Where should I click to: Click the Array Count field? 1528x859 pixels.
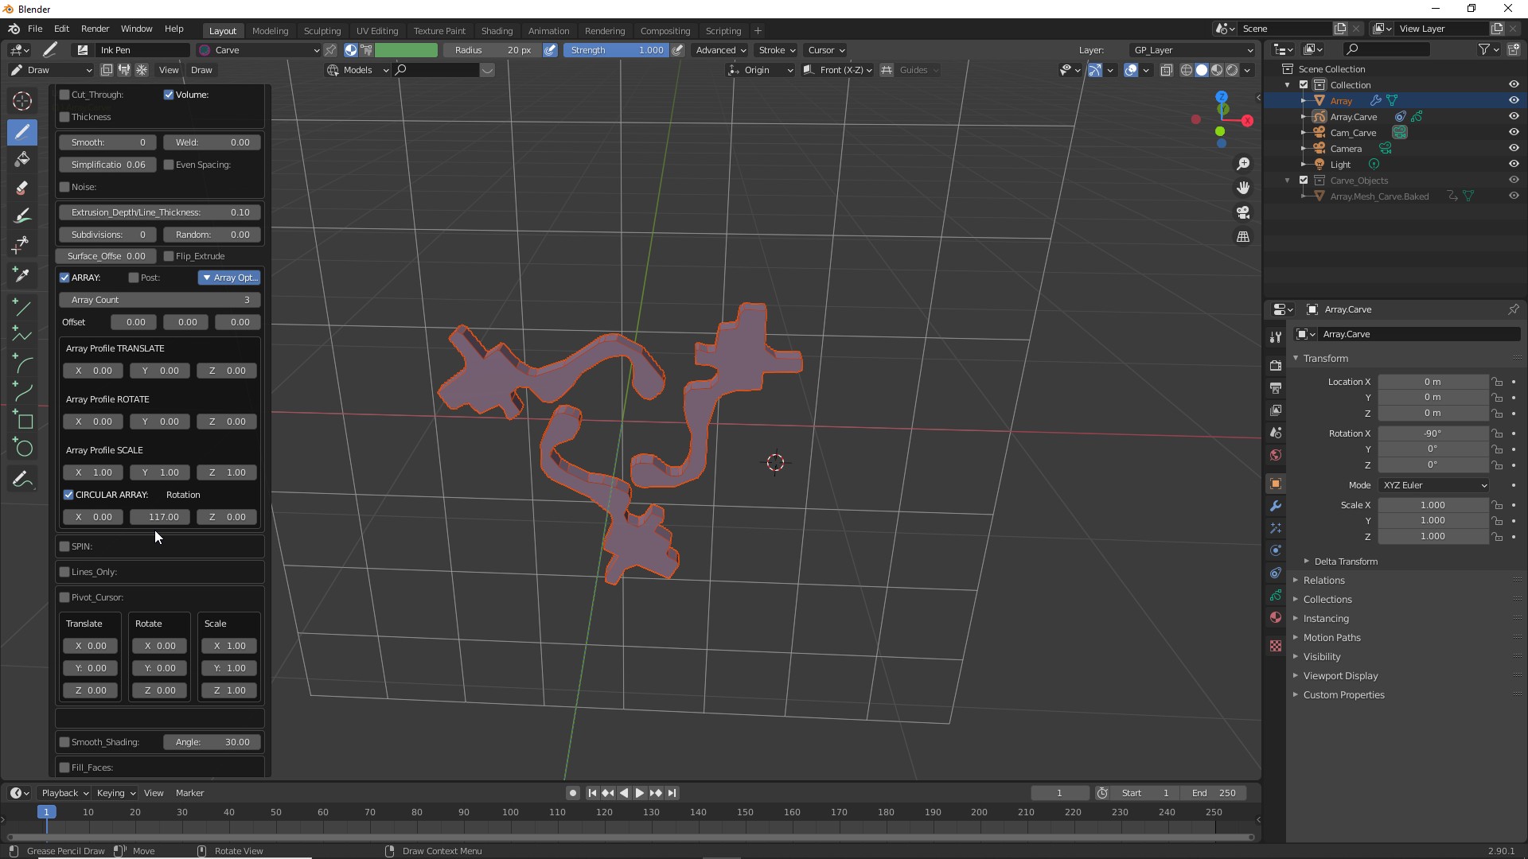click(159, 300)
